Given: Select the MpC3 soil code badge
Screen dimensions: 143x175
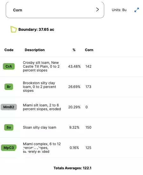Looking at the screenshot, I should (x=9, y=148).
